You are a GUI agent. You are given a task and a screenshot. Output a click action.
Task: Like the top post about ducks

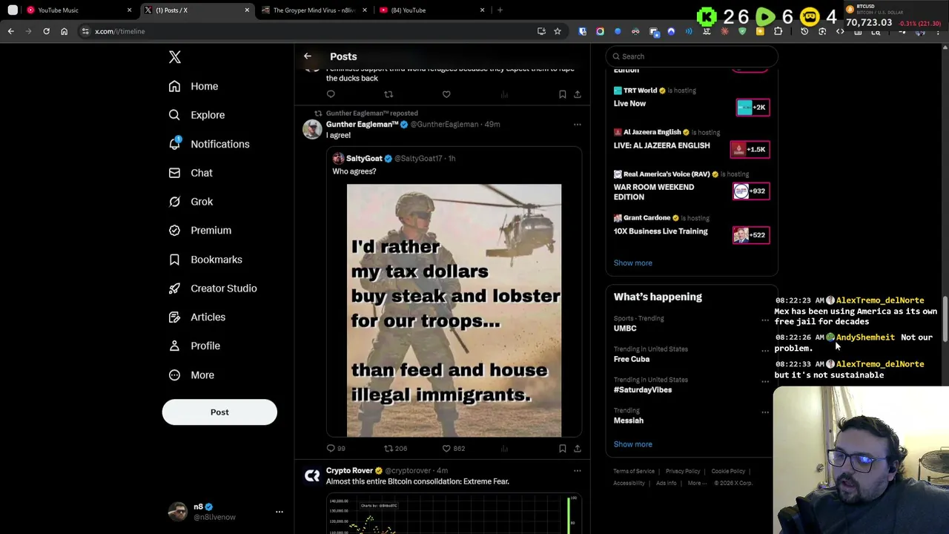[446, 94]
